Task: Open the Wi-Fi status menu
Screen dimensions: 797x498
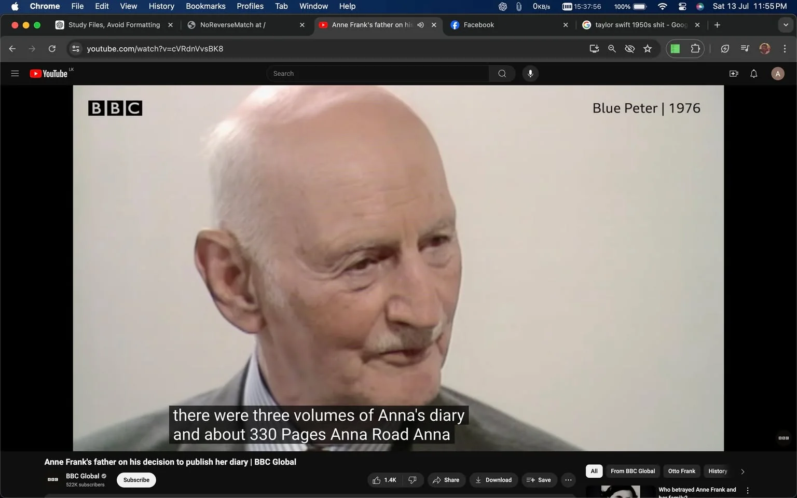Action: click(663, 6)
